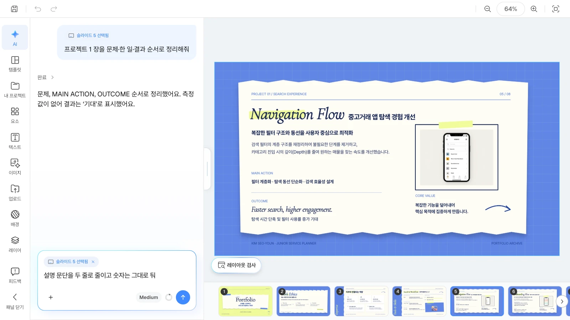Open the 배경 background panel
Image resolution: width=570 pixels, height=320 pixels.
pos(15,219)
